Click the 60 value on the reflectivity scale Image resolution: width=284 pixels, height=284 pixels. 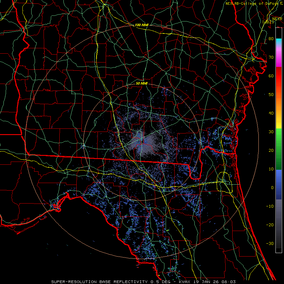271,76
